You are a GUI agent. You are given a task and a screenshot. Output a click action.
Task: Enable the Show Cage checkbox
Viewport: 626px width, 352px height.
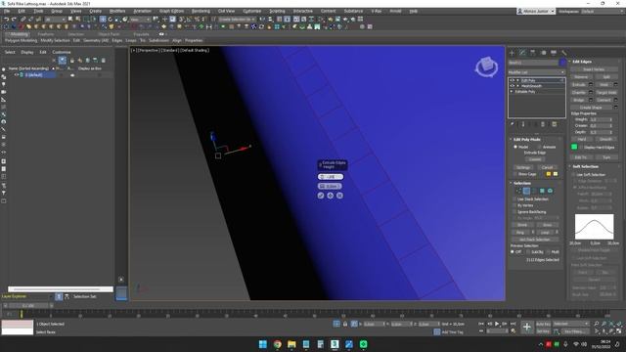click(x=514, y=174)
